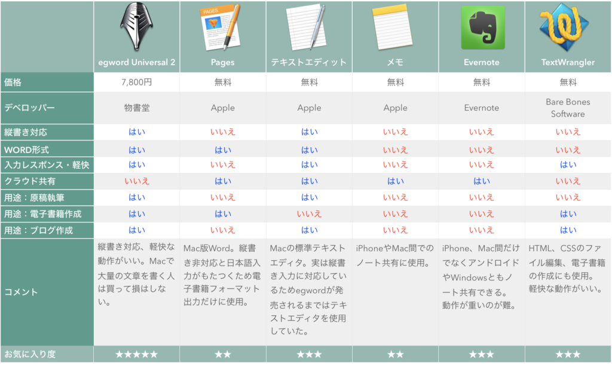Click the five-star rating for egword
The image size is (612, 366).
tap(137, 355)
